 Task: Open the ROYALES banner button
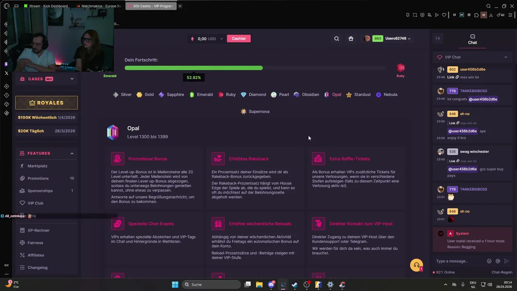46,103
